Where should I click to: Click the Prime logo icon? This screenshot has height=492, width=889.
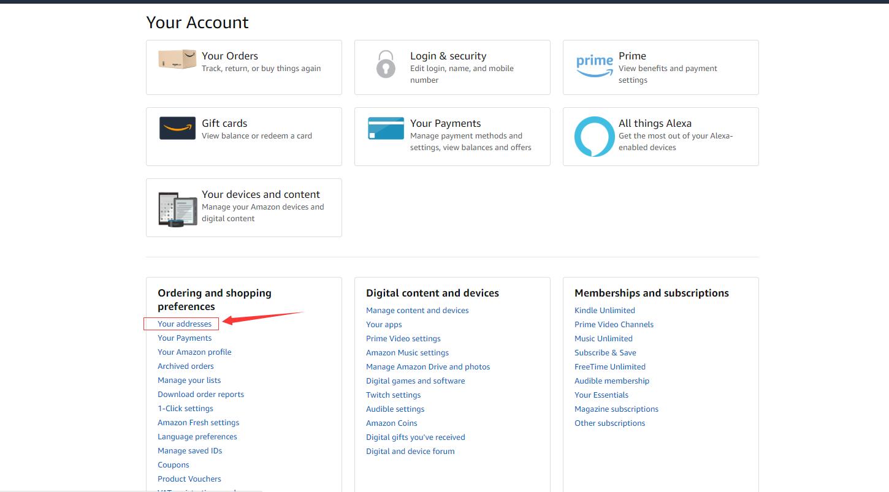coord(594,66)
